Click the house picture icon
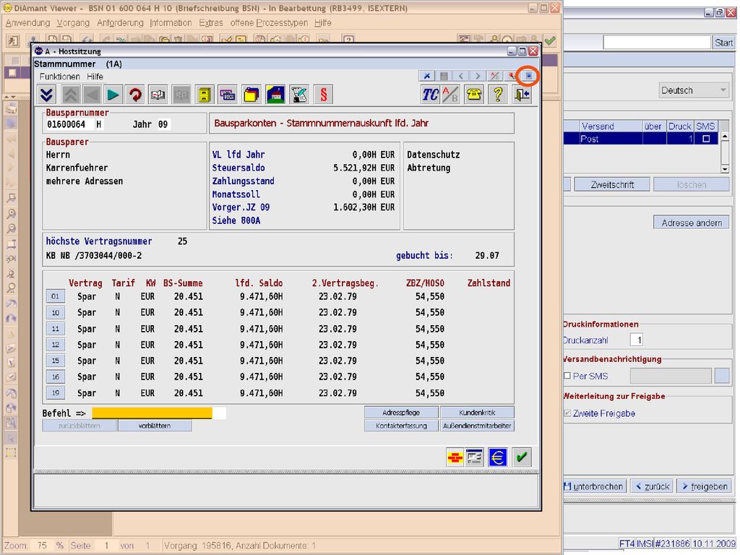Image resolution: width=740 pixels, height=555 pixels. pyautogui.click(x=275, y=95)
